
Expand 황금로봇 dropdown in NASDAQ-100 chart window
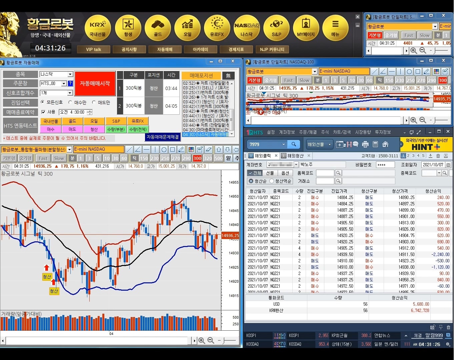pyautogui.click(x=315, y=71)
